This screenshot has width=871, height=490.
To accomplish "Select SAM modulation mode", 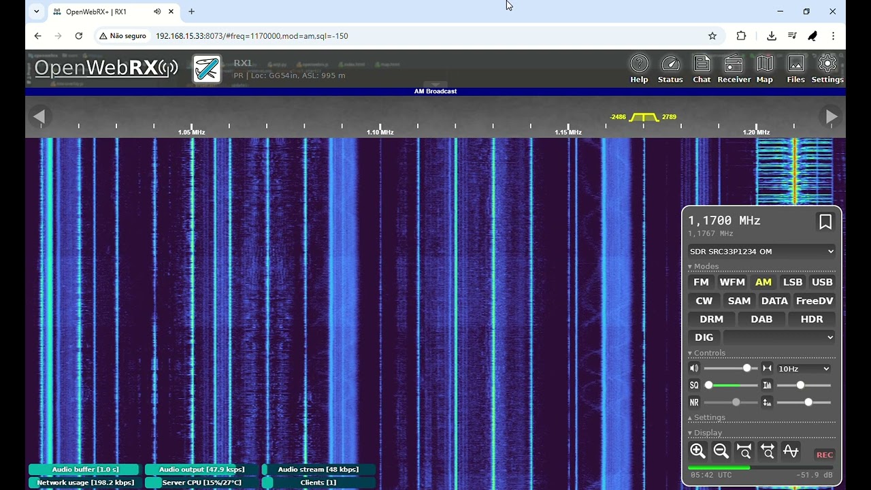I will 739,301.
